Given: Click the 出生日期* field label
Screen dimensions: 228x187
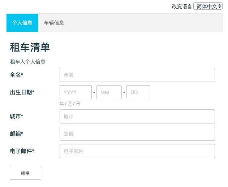Looking at the screenshot, I should tap(22, 92).
